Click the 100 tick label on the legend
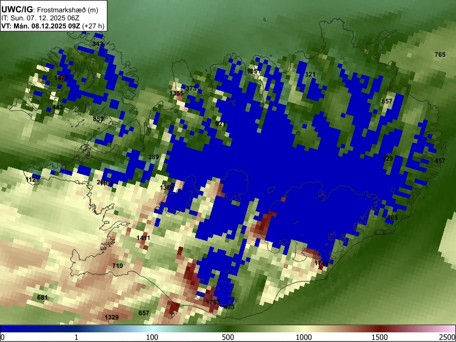Screen dimensions: 456x342 pos(152,337)
